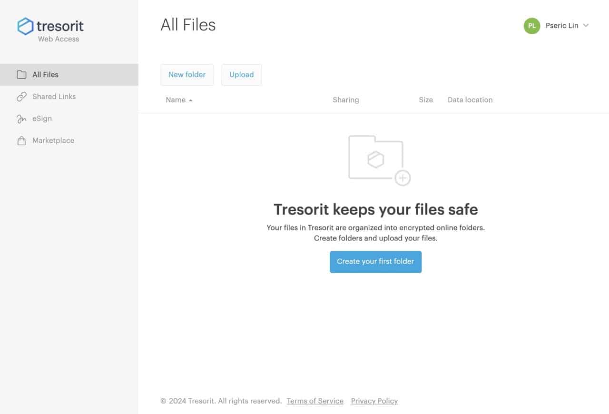The width and height of the screenshot is (609, 414).
Task: Open the Marketplace page
Action: click(x=69, y=140)
